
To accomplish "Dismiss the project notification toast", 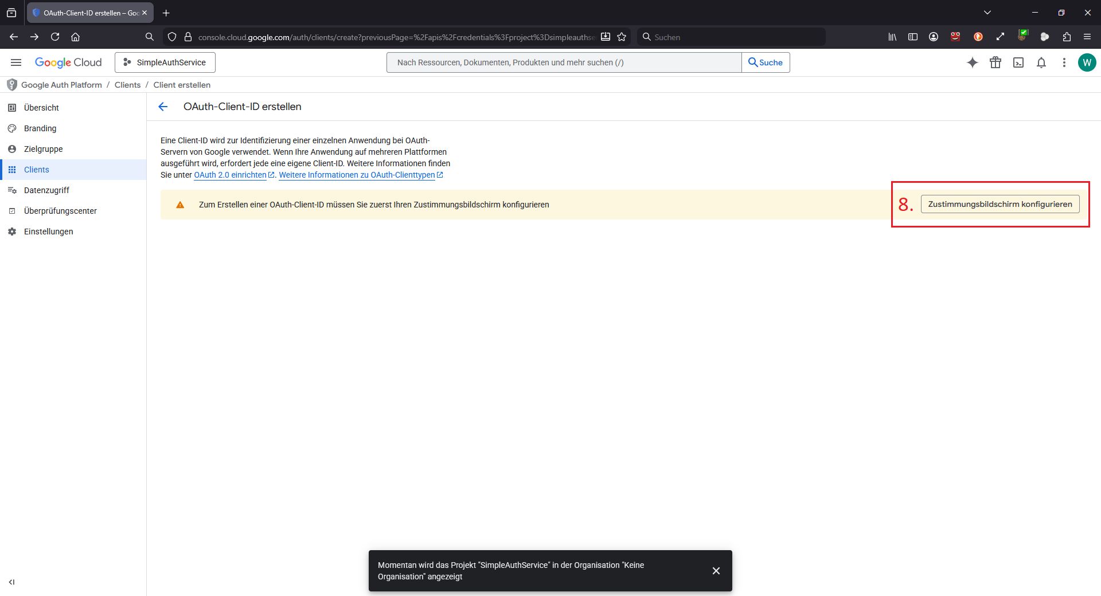I will pos(716,571).
